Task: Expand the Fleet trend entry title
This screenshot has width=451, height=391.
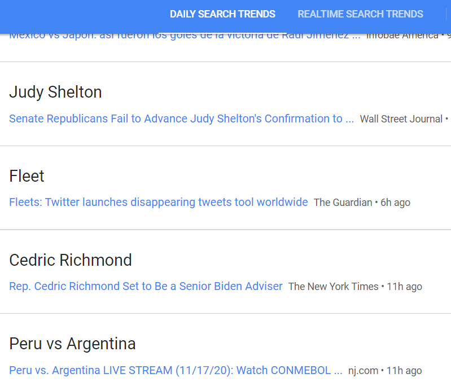Action: pos(27,176)
